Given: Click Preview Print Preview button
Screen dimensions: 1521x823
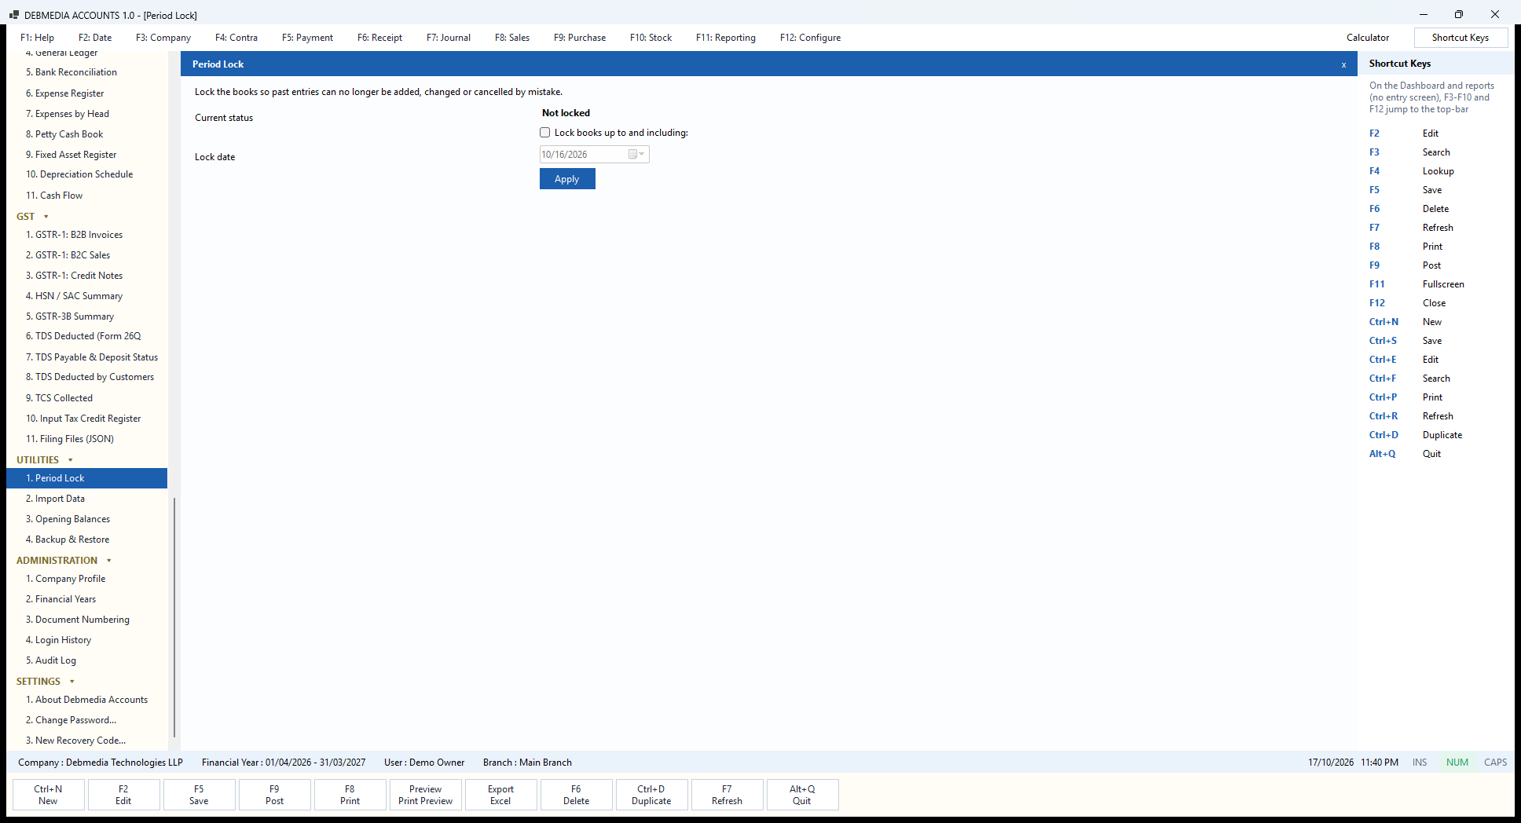Looking at the screenshot, I should pyautogui.click(x=425, y=795).
